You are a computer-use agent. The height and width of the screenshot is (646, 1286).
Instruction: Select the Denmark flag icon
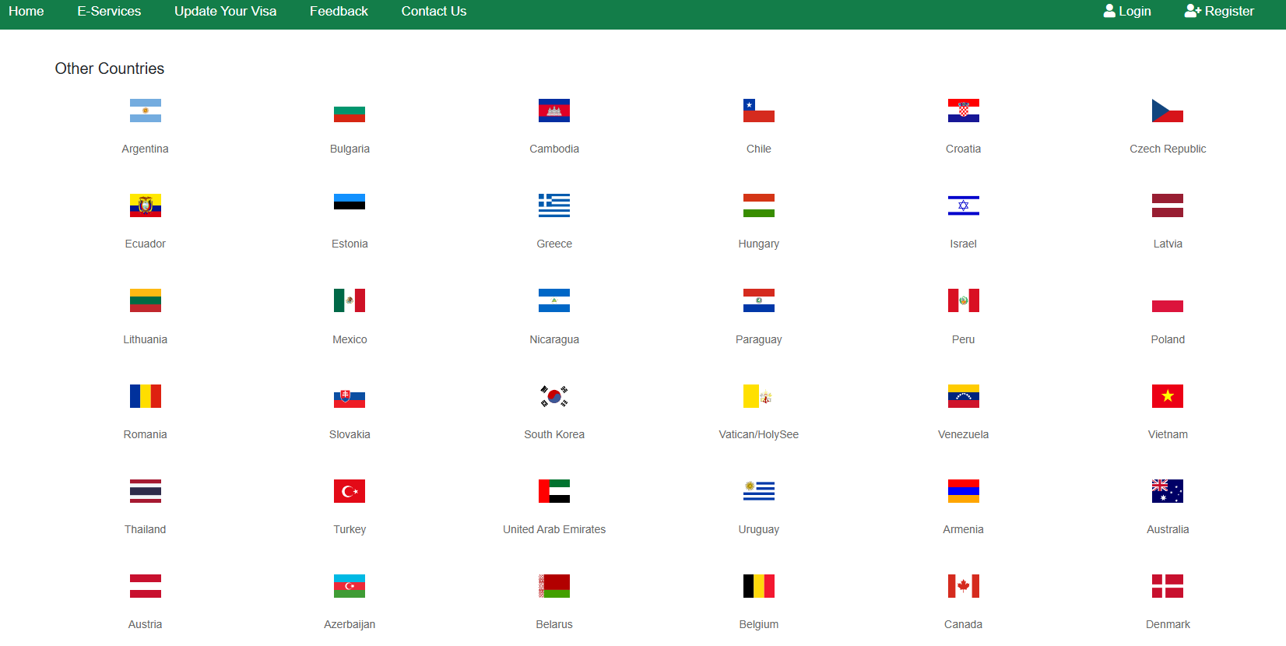(x=1168, y=586)
